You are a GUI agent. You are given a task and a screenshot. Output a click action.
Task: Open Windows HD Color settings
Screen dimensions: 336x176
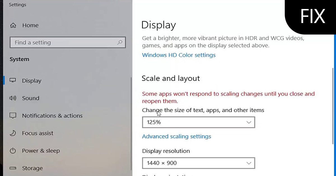click(x=179, y=55)
